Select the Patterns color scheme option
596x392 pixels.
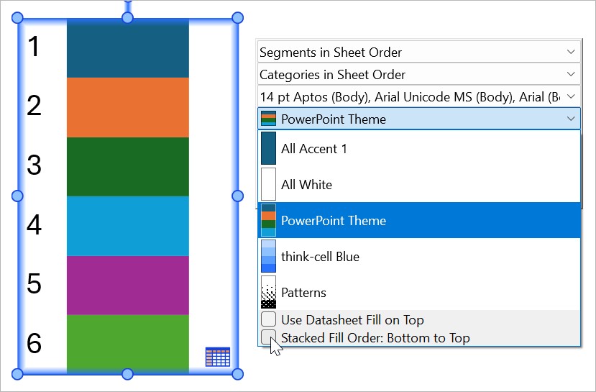(303, 292)
